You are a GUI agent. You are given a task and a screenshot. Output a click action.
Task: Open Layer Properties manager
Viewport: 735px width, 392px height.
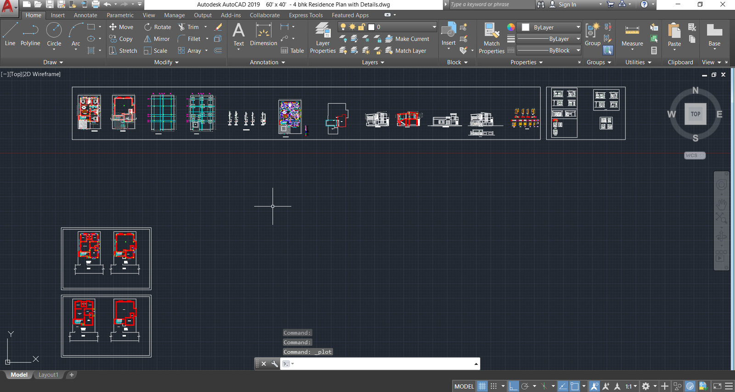coord(322,38)
